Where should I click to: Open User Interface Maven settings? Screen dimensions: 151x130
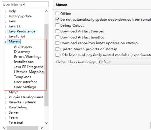25,82
